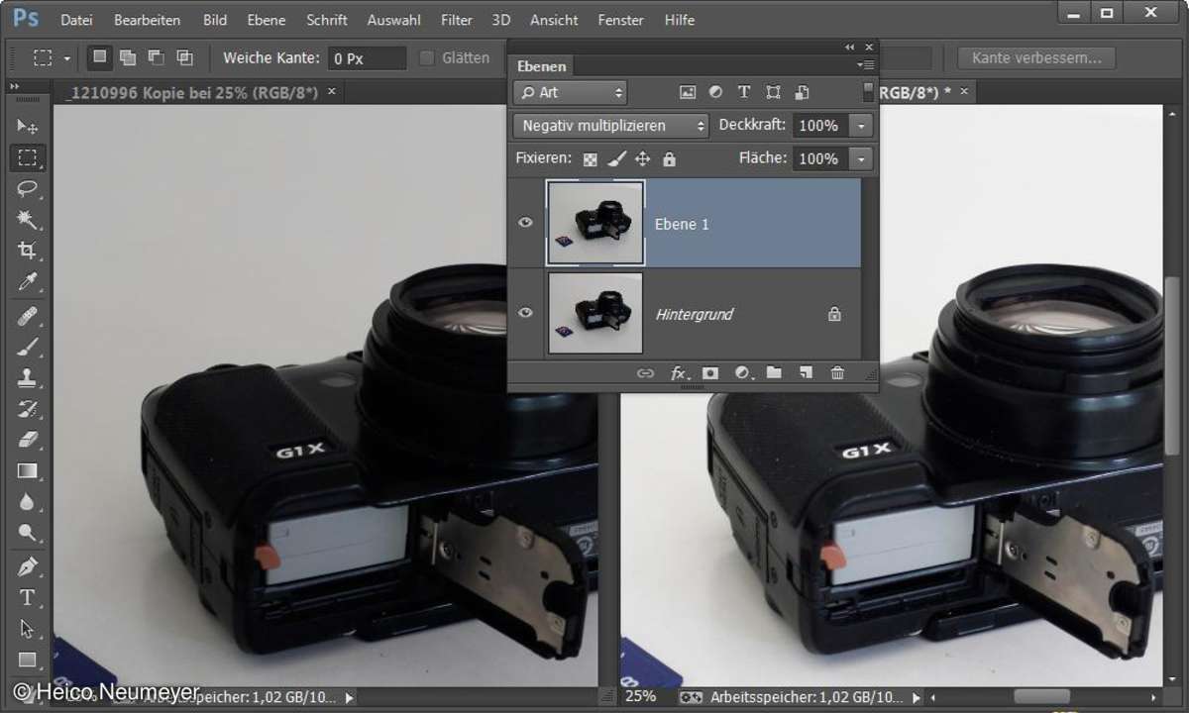Open the Ebene menu
This screenshot has width=1189, height=713.
tap(266, 20)
